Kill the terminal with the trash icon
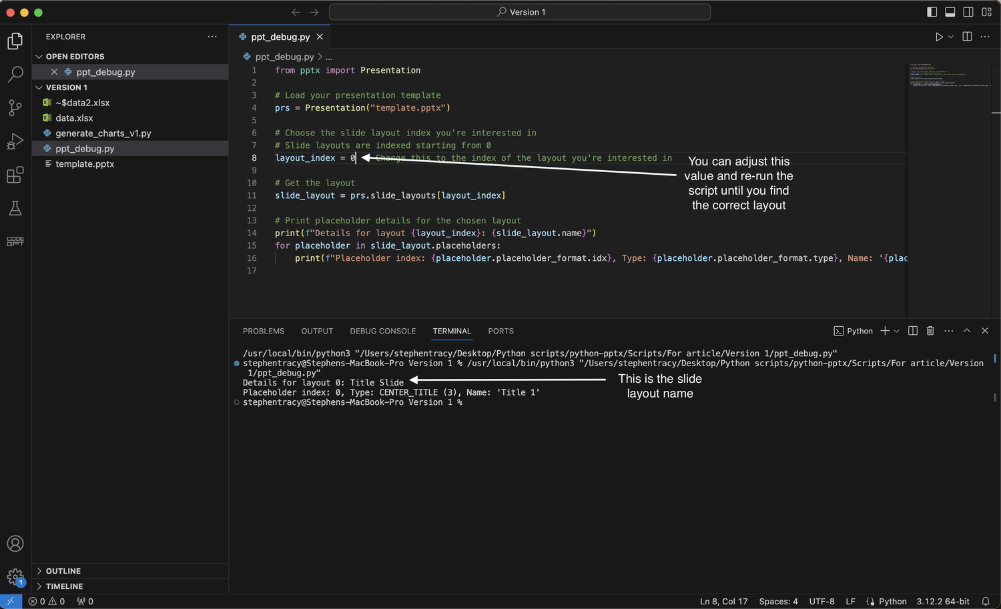 [x=930, y=330]
